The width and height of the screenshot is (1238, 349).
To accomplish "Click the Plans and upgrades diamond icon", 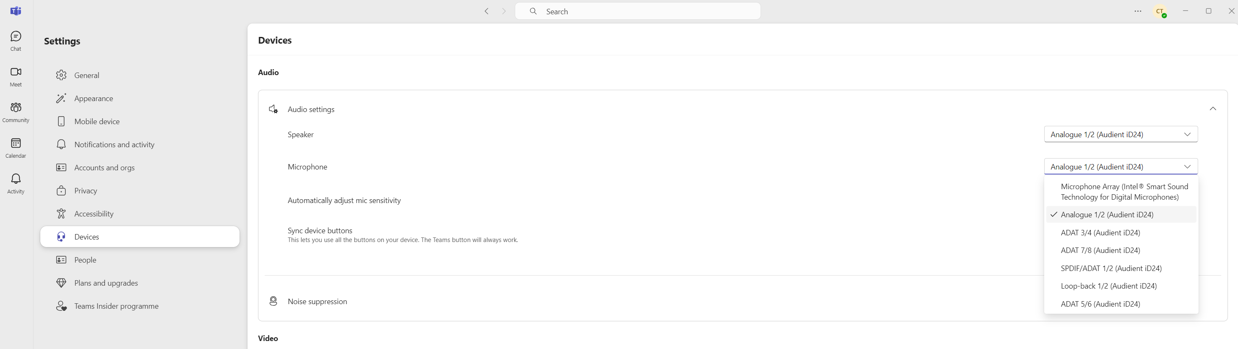I will click(61, 283).
